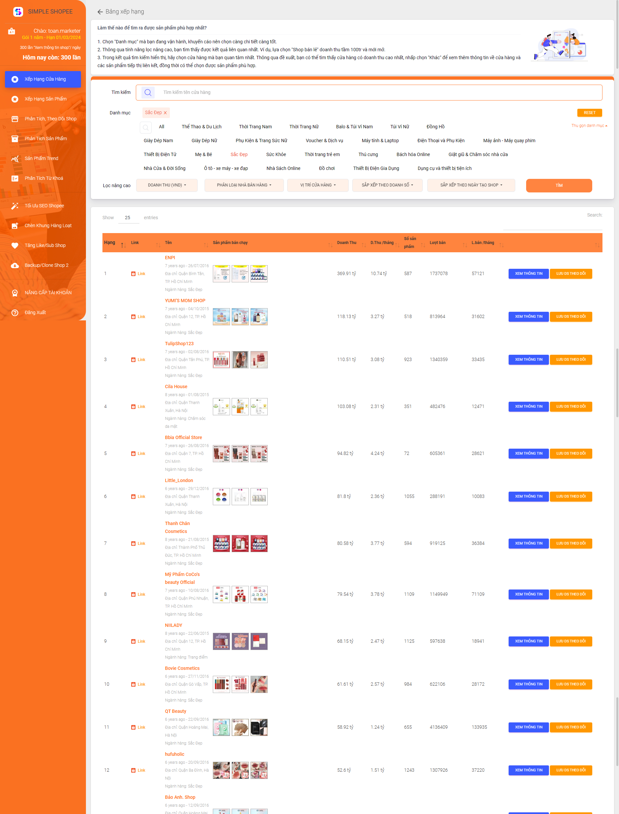Click the first ENPI best-seller product thumbnail

[x=221, y=273]
